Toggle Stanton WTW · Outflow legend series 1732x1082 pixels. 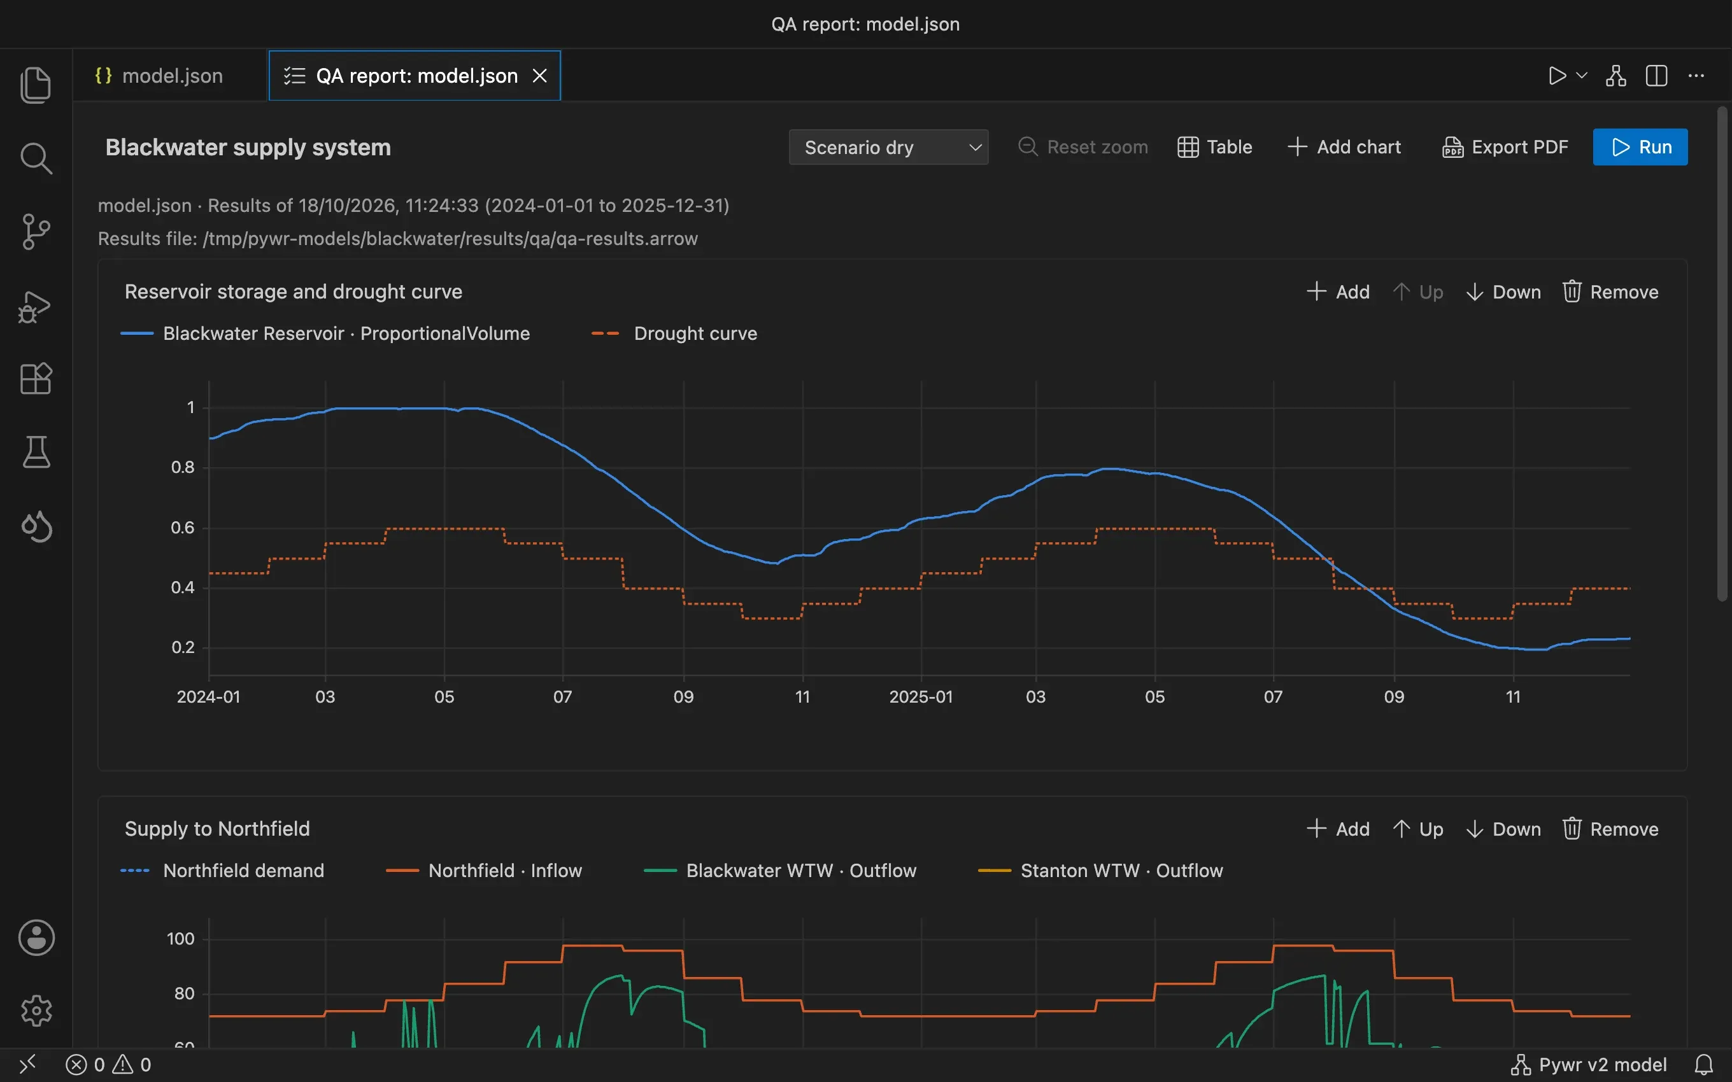(1101, 870)
